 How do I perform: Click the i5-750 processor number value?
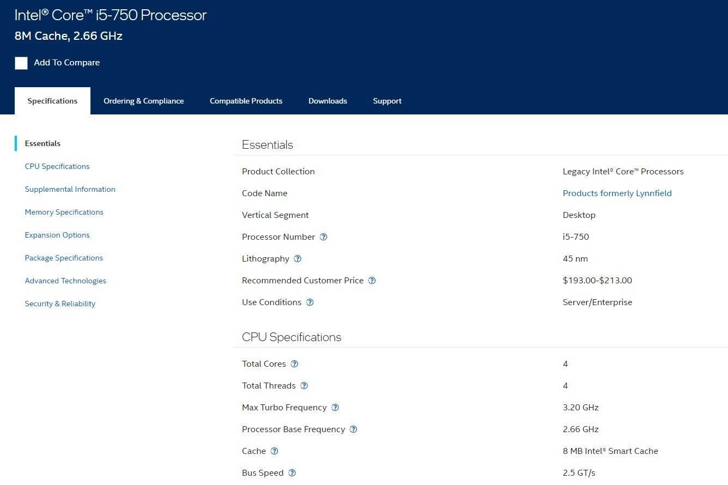(575, 237)
